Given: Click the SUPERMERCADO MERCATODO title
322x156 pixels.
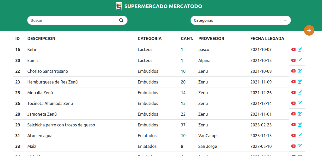Looking at the screenshot, I should pyautogui.click(x=163, y=6).
